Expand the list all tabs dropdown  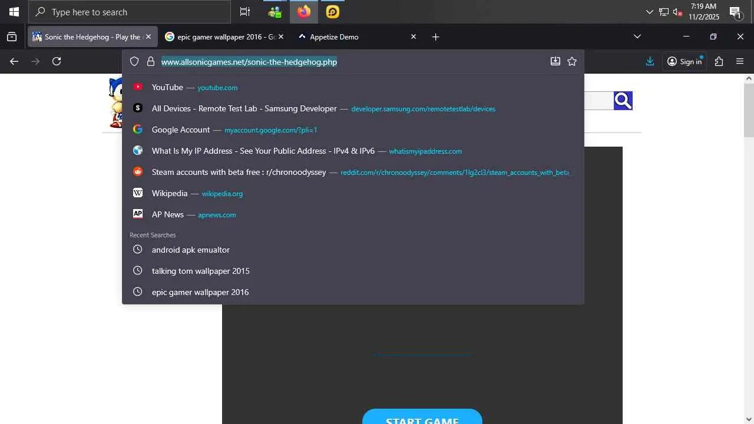(x=637, y=37)
